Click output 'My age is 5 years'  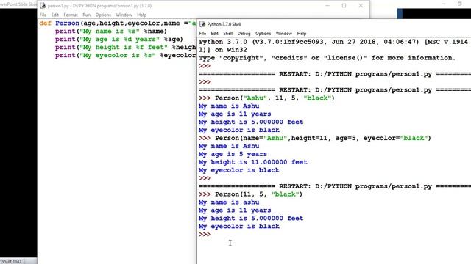(x=233, y=154)
